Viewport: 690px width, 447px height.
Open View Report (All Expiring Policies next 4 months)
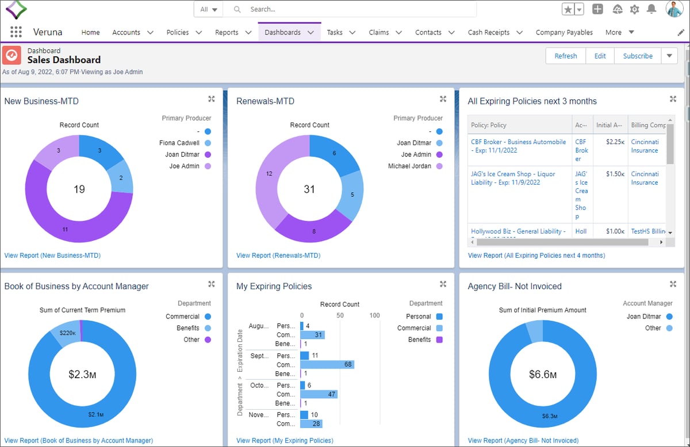[x=536, y=255]
